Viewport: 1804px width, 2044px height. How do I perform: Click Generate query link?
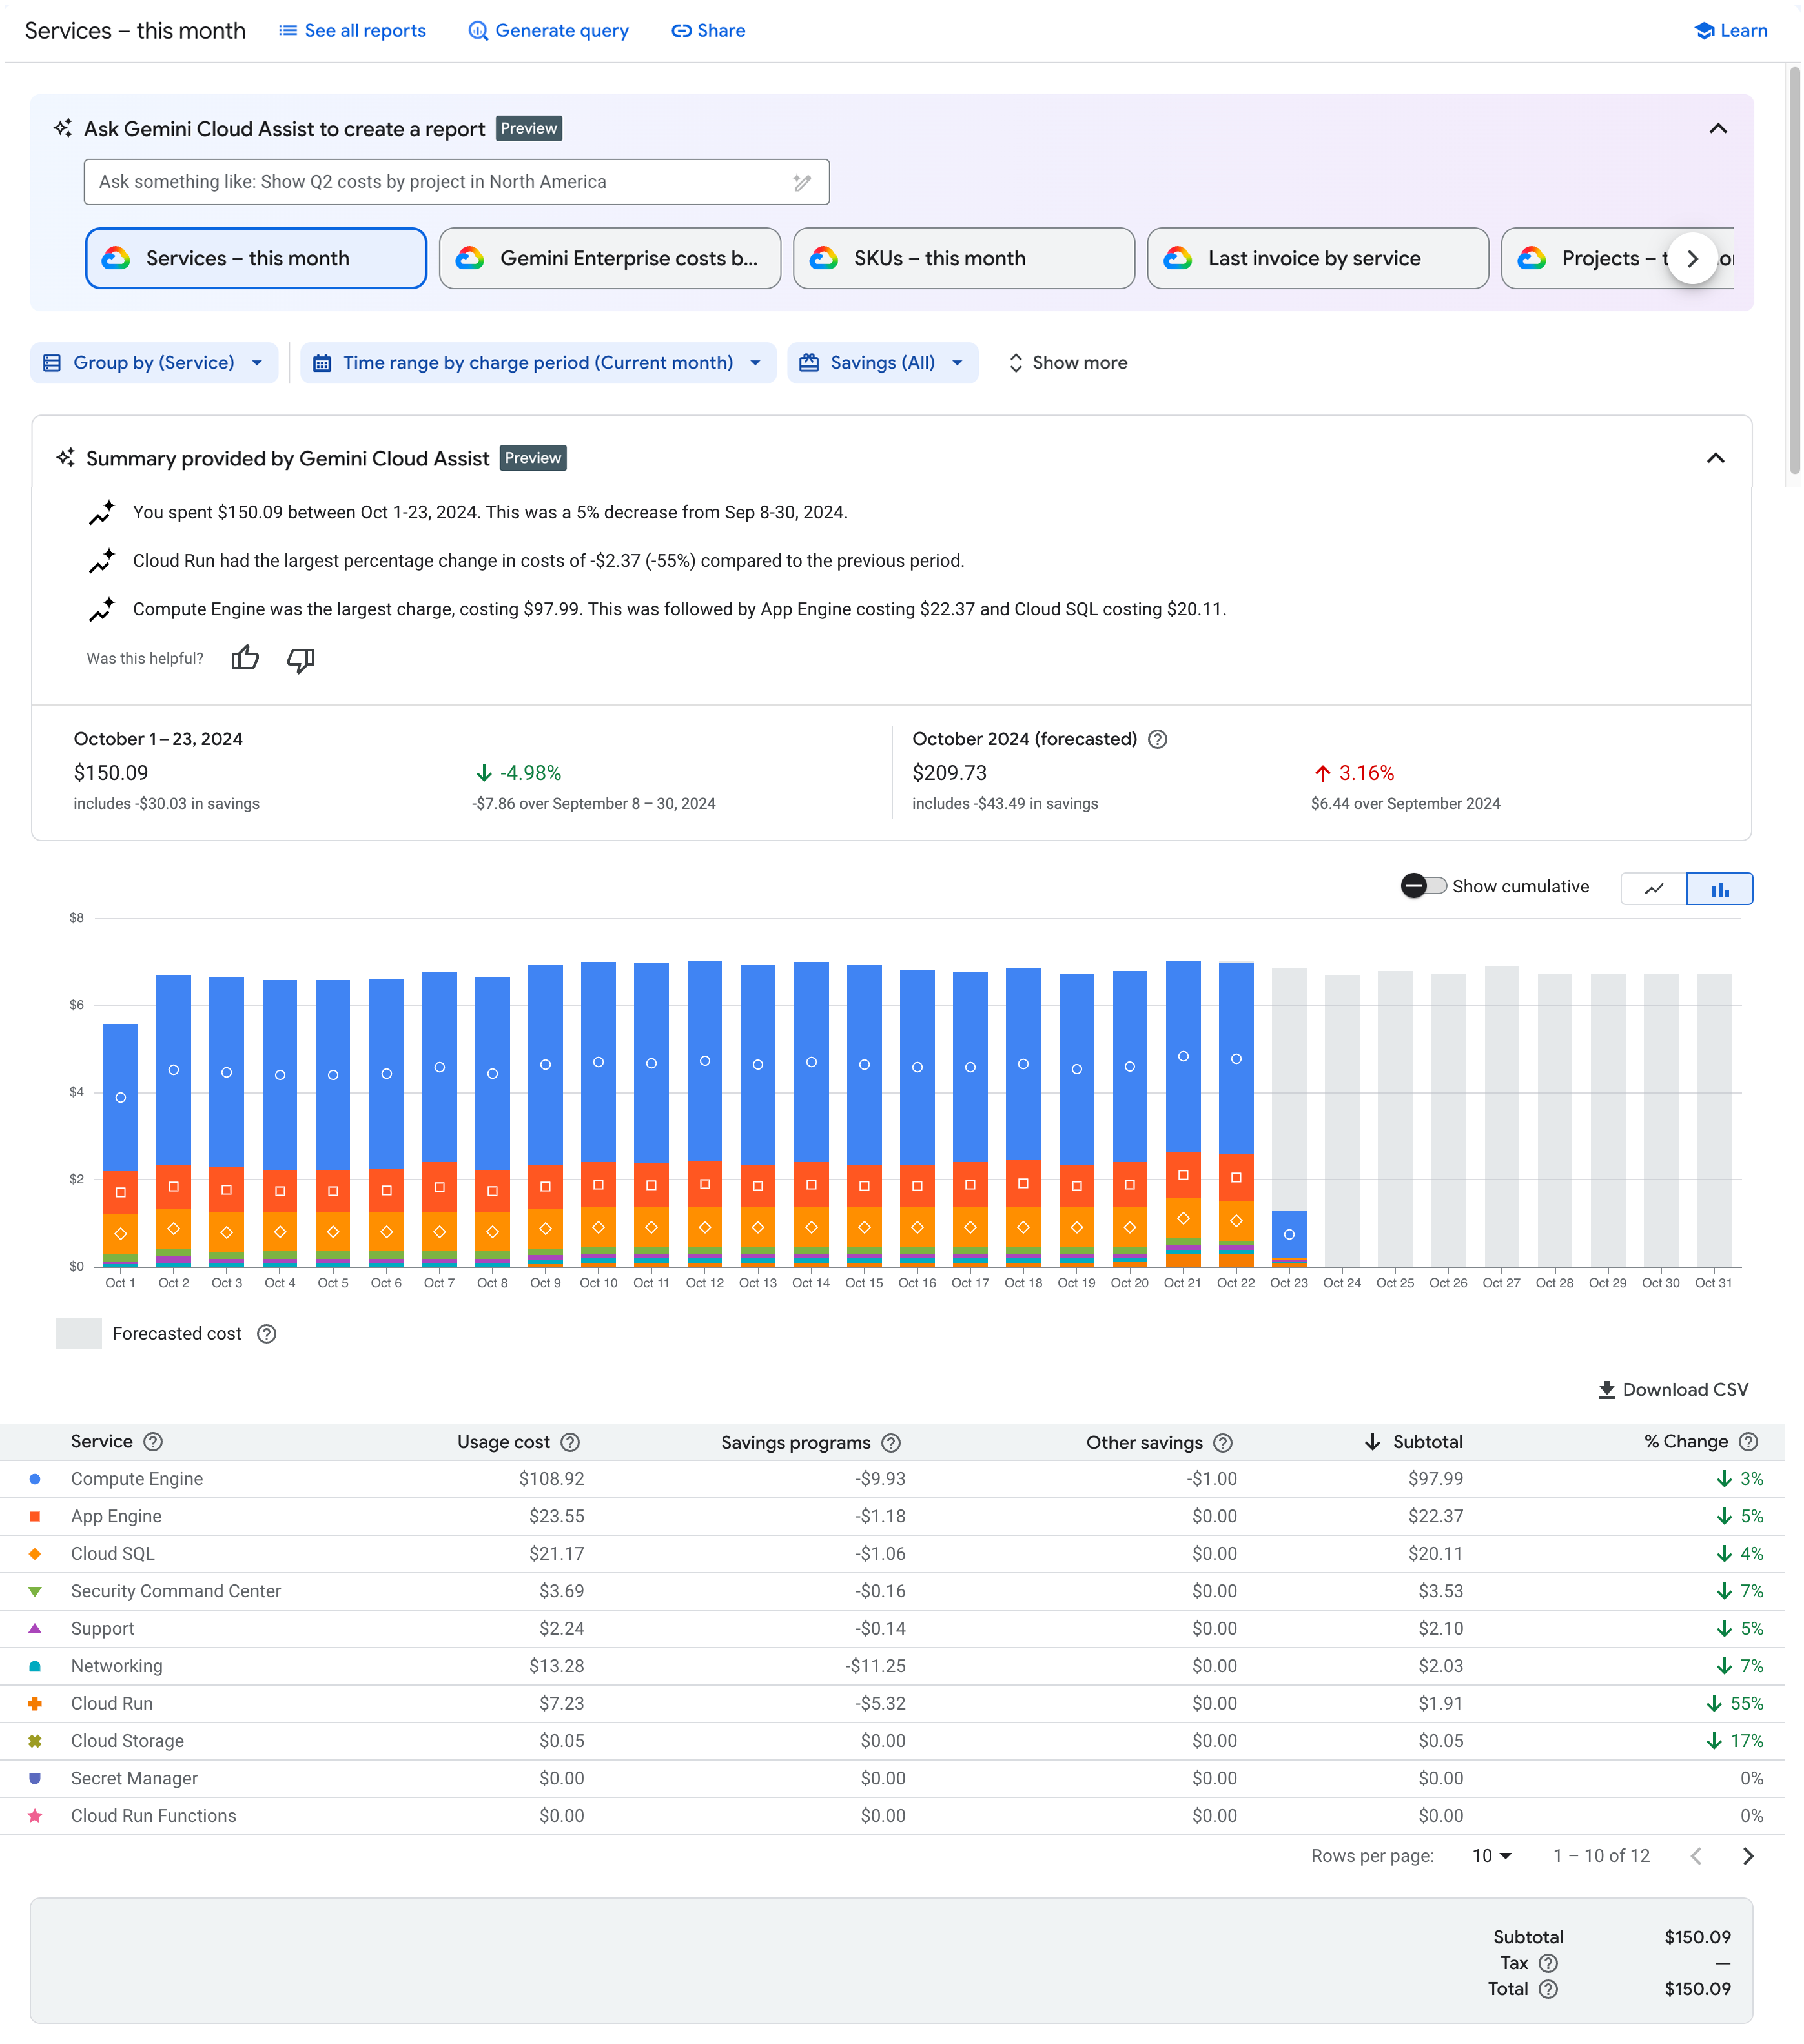click(549, 31)
